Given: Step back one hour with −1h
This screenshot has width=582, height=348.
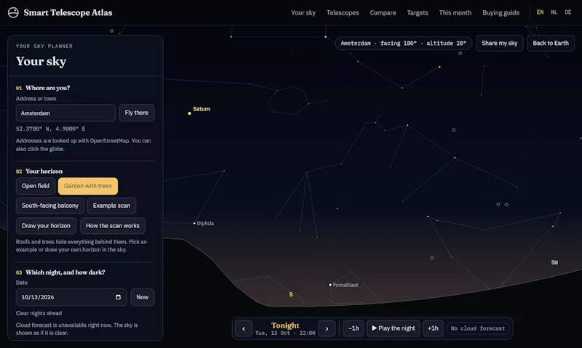Looking at the screenshot, I should [354, 328].
